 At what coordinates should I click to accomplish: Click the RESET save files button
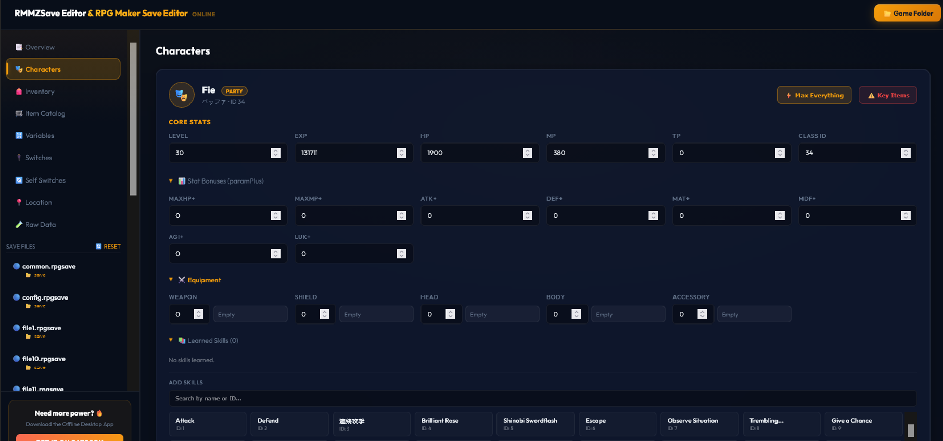pyautogui.click(x=108, y=247)
